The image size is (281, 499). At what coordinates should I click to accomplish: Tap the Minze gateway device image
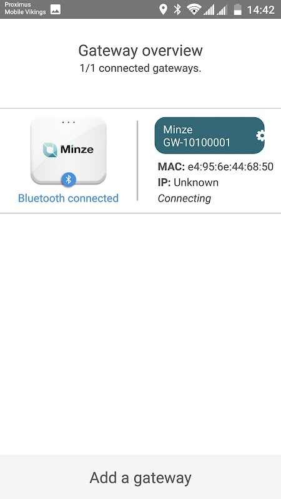click(x=69, y=151)
